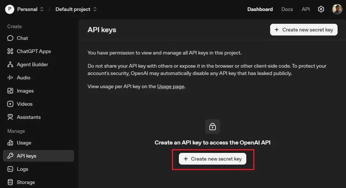Open the Logs terminal icon
Viewport: 346px width, 188px height.
click(x=10, y=169)
